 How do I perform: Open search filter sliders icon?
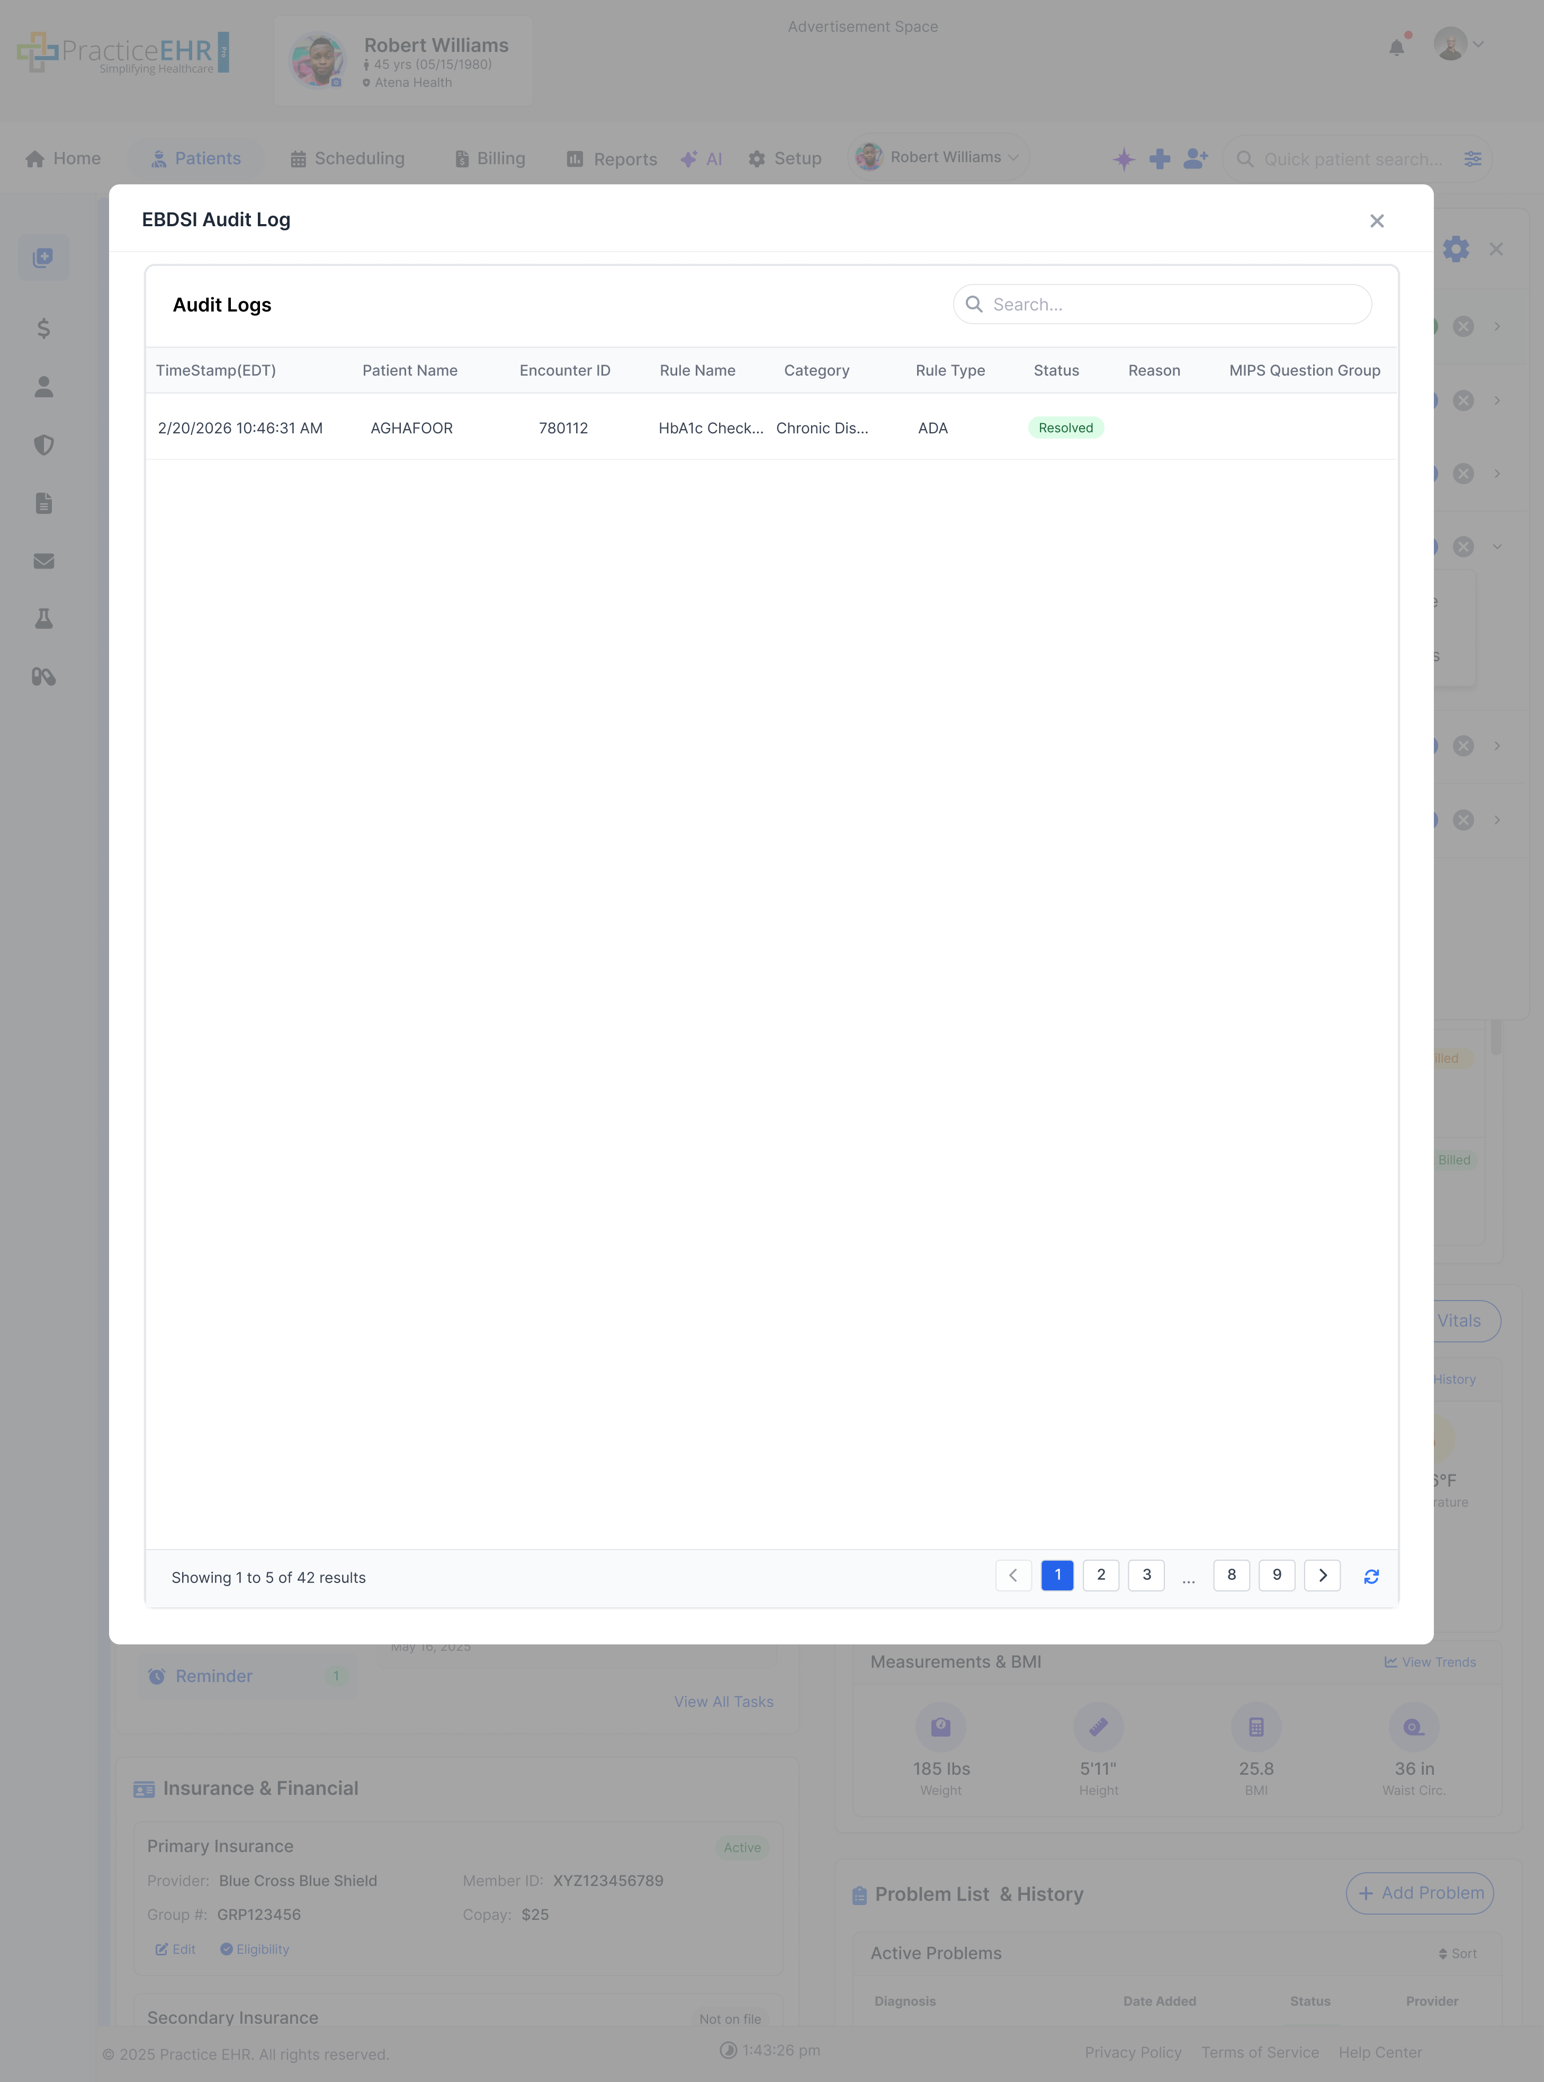pyautogui.click(x=1472, y=160)
